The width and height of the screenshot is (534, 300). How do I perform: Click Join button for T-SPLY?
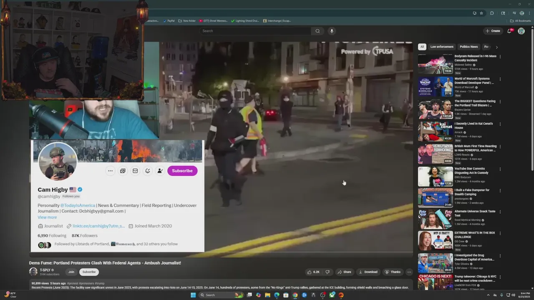71,272
